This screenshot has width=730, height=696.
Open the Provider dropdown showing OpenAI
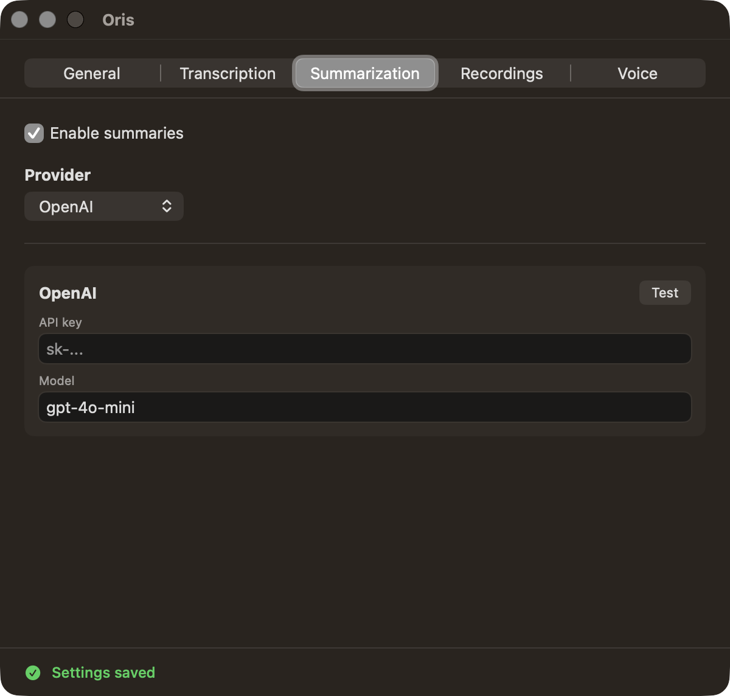point(104,207)
